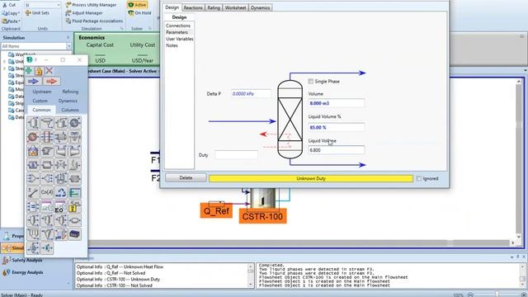528x297 pixels.
Task: Pick the EO icon in palette
Action: 61,206
